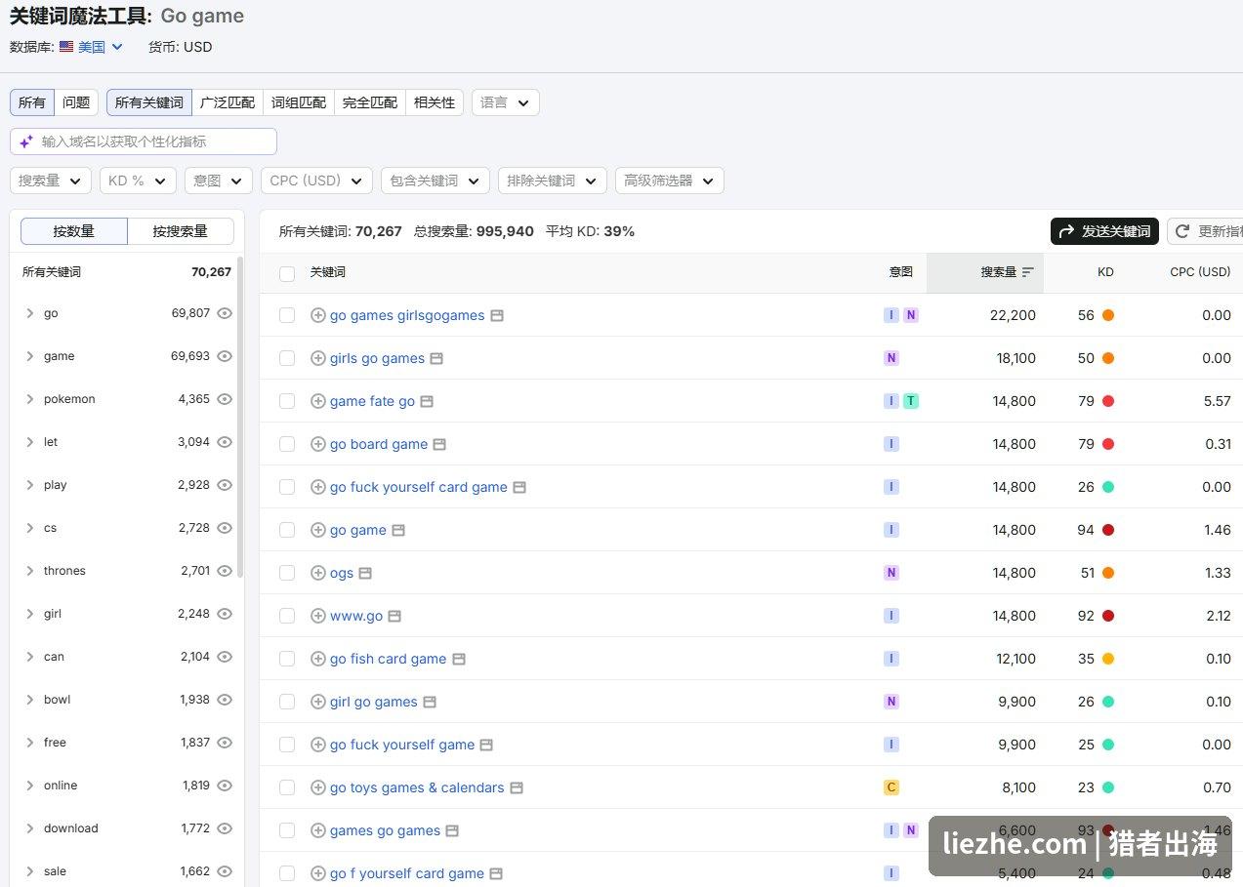Screen dimensions: 1243x887
Task: Click plus icon beside 'game fate go'
Action: [317, 401]
